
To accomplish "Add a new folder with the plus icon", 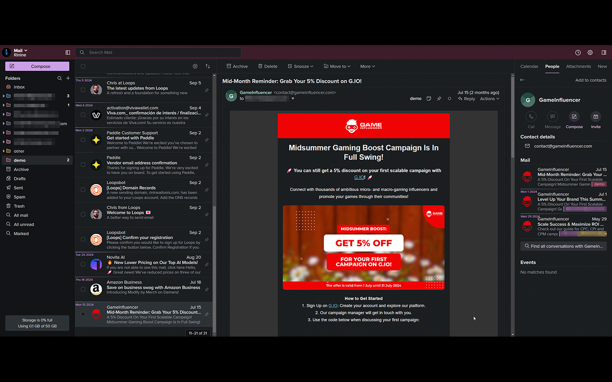I will [68, 78].
